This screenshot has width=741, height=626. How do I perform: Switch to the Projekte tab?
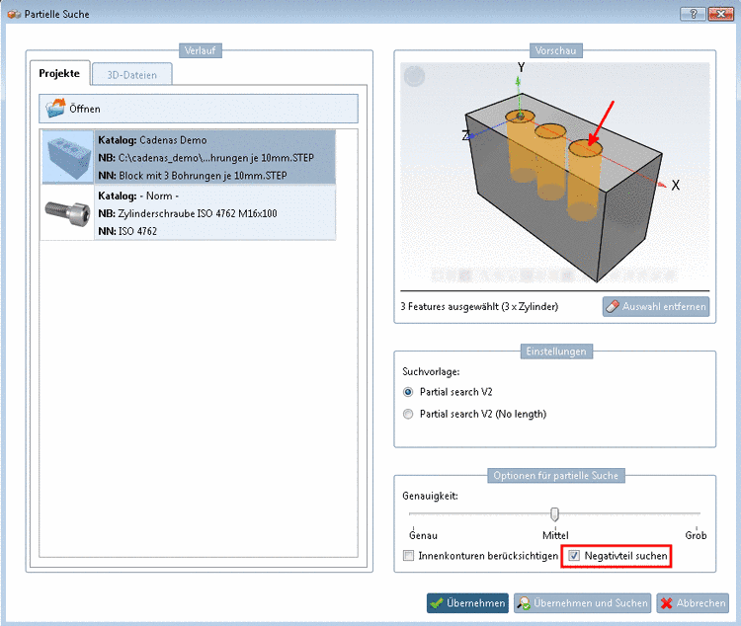pyautogui.click(x=59, y=74)
